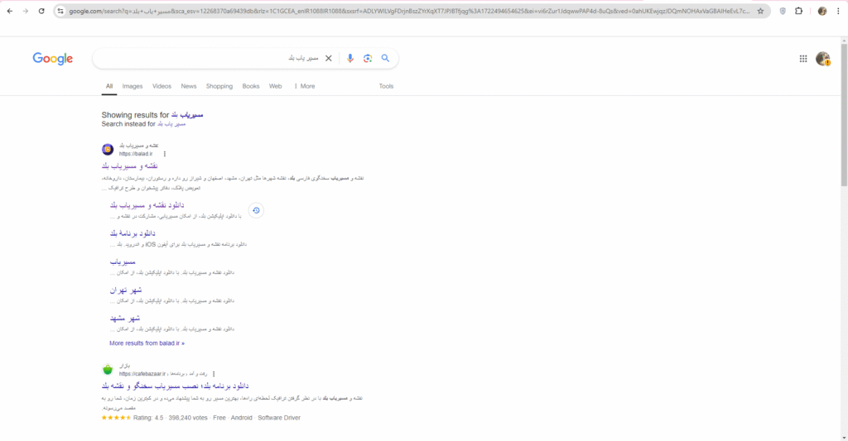Open options dots next to balad.ir
Screen dimensions: 848x441
click(x=165, y=154)
